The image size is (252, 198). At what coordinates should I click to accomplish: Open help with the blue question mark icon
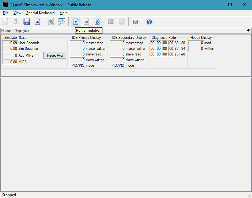(x=149, y=22)
